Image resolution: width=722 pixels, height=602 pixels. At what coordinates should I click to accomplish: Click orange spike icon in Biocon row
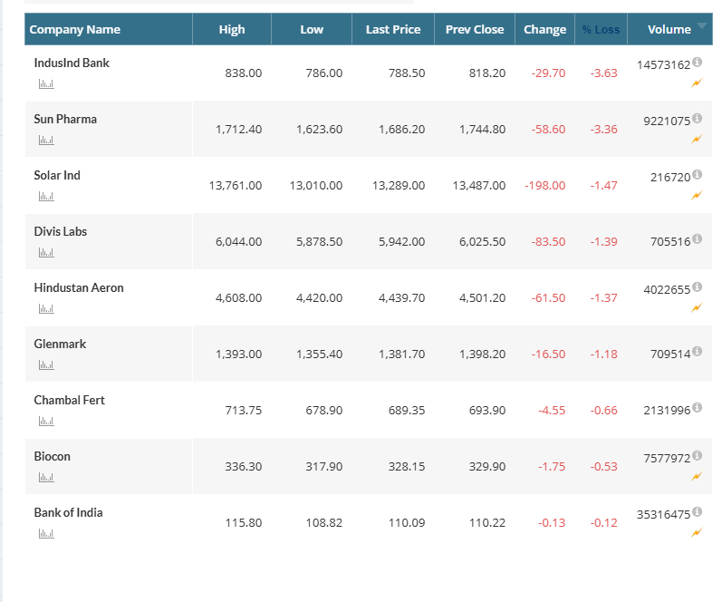[697, 477]
